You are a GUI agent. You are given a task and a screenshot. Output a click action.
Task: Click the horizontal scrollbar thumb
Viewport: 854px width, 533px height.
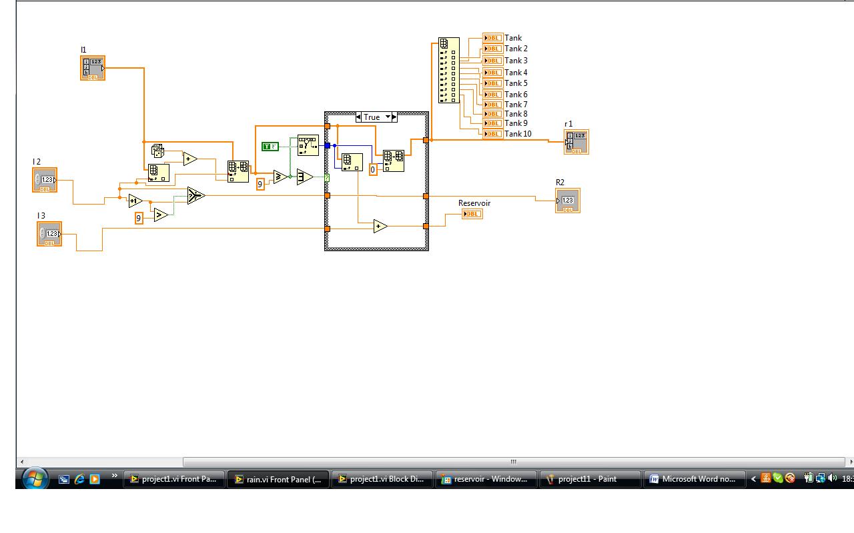513,462
